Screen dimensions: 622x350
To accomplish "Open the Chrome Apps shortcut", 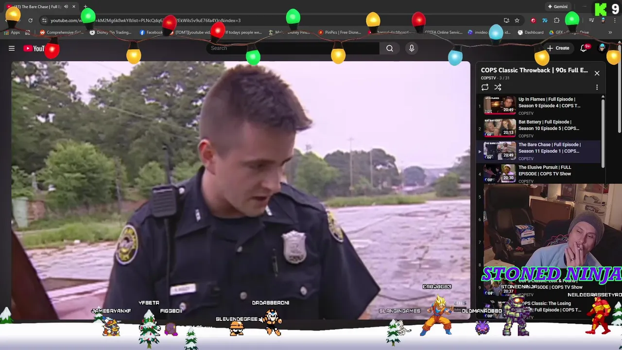I will [x=12, y=33].
